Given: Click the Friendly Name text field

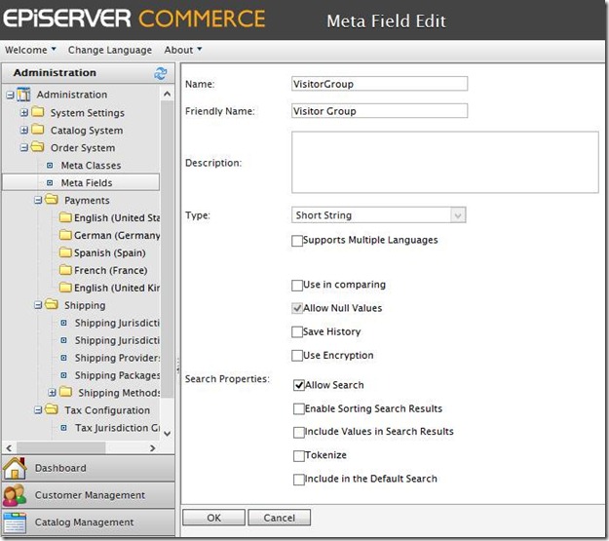Looking at the screenshot, I should point(379,111).
